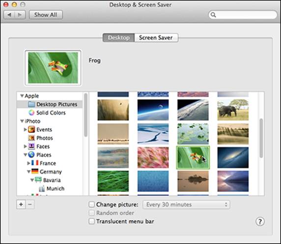Screen dimensions: 281x244
Task: Select the Munich buildings icon
Action: click(x=42, y=188)
